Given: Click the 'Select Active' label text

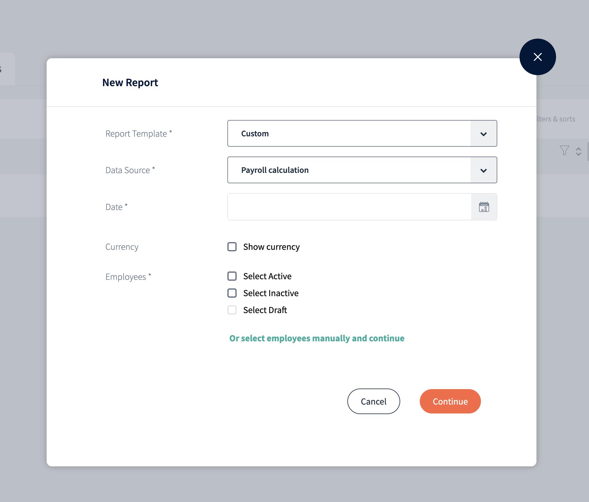Looking at the screenshot, I should (x=267, y=276).
